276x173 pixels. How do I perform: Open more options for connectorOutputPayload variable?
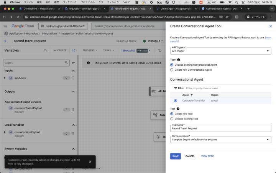coord(73,110)
